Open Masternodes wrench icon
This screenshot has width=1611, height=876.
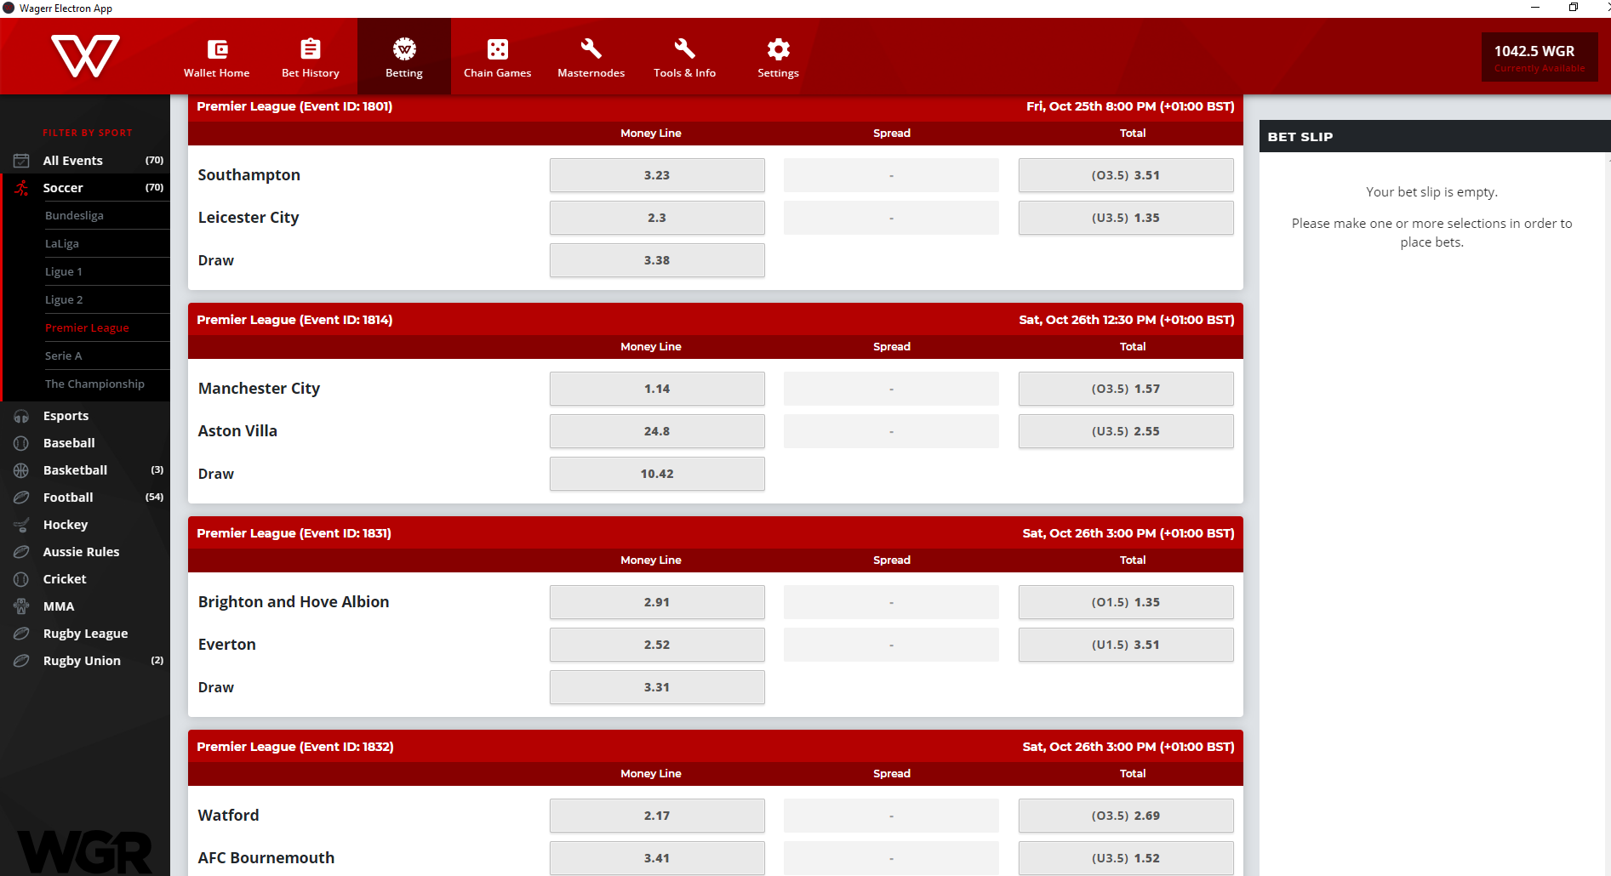tap(591, 48)
